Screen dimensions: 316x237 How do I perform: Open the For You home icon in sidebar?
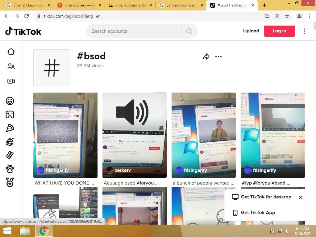(11, 52)
